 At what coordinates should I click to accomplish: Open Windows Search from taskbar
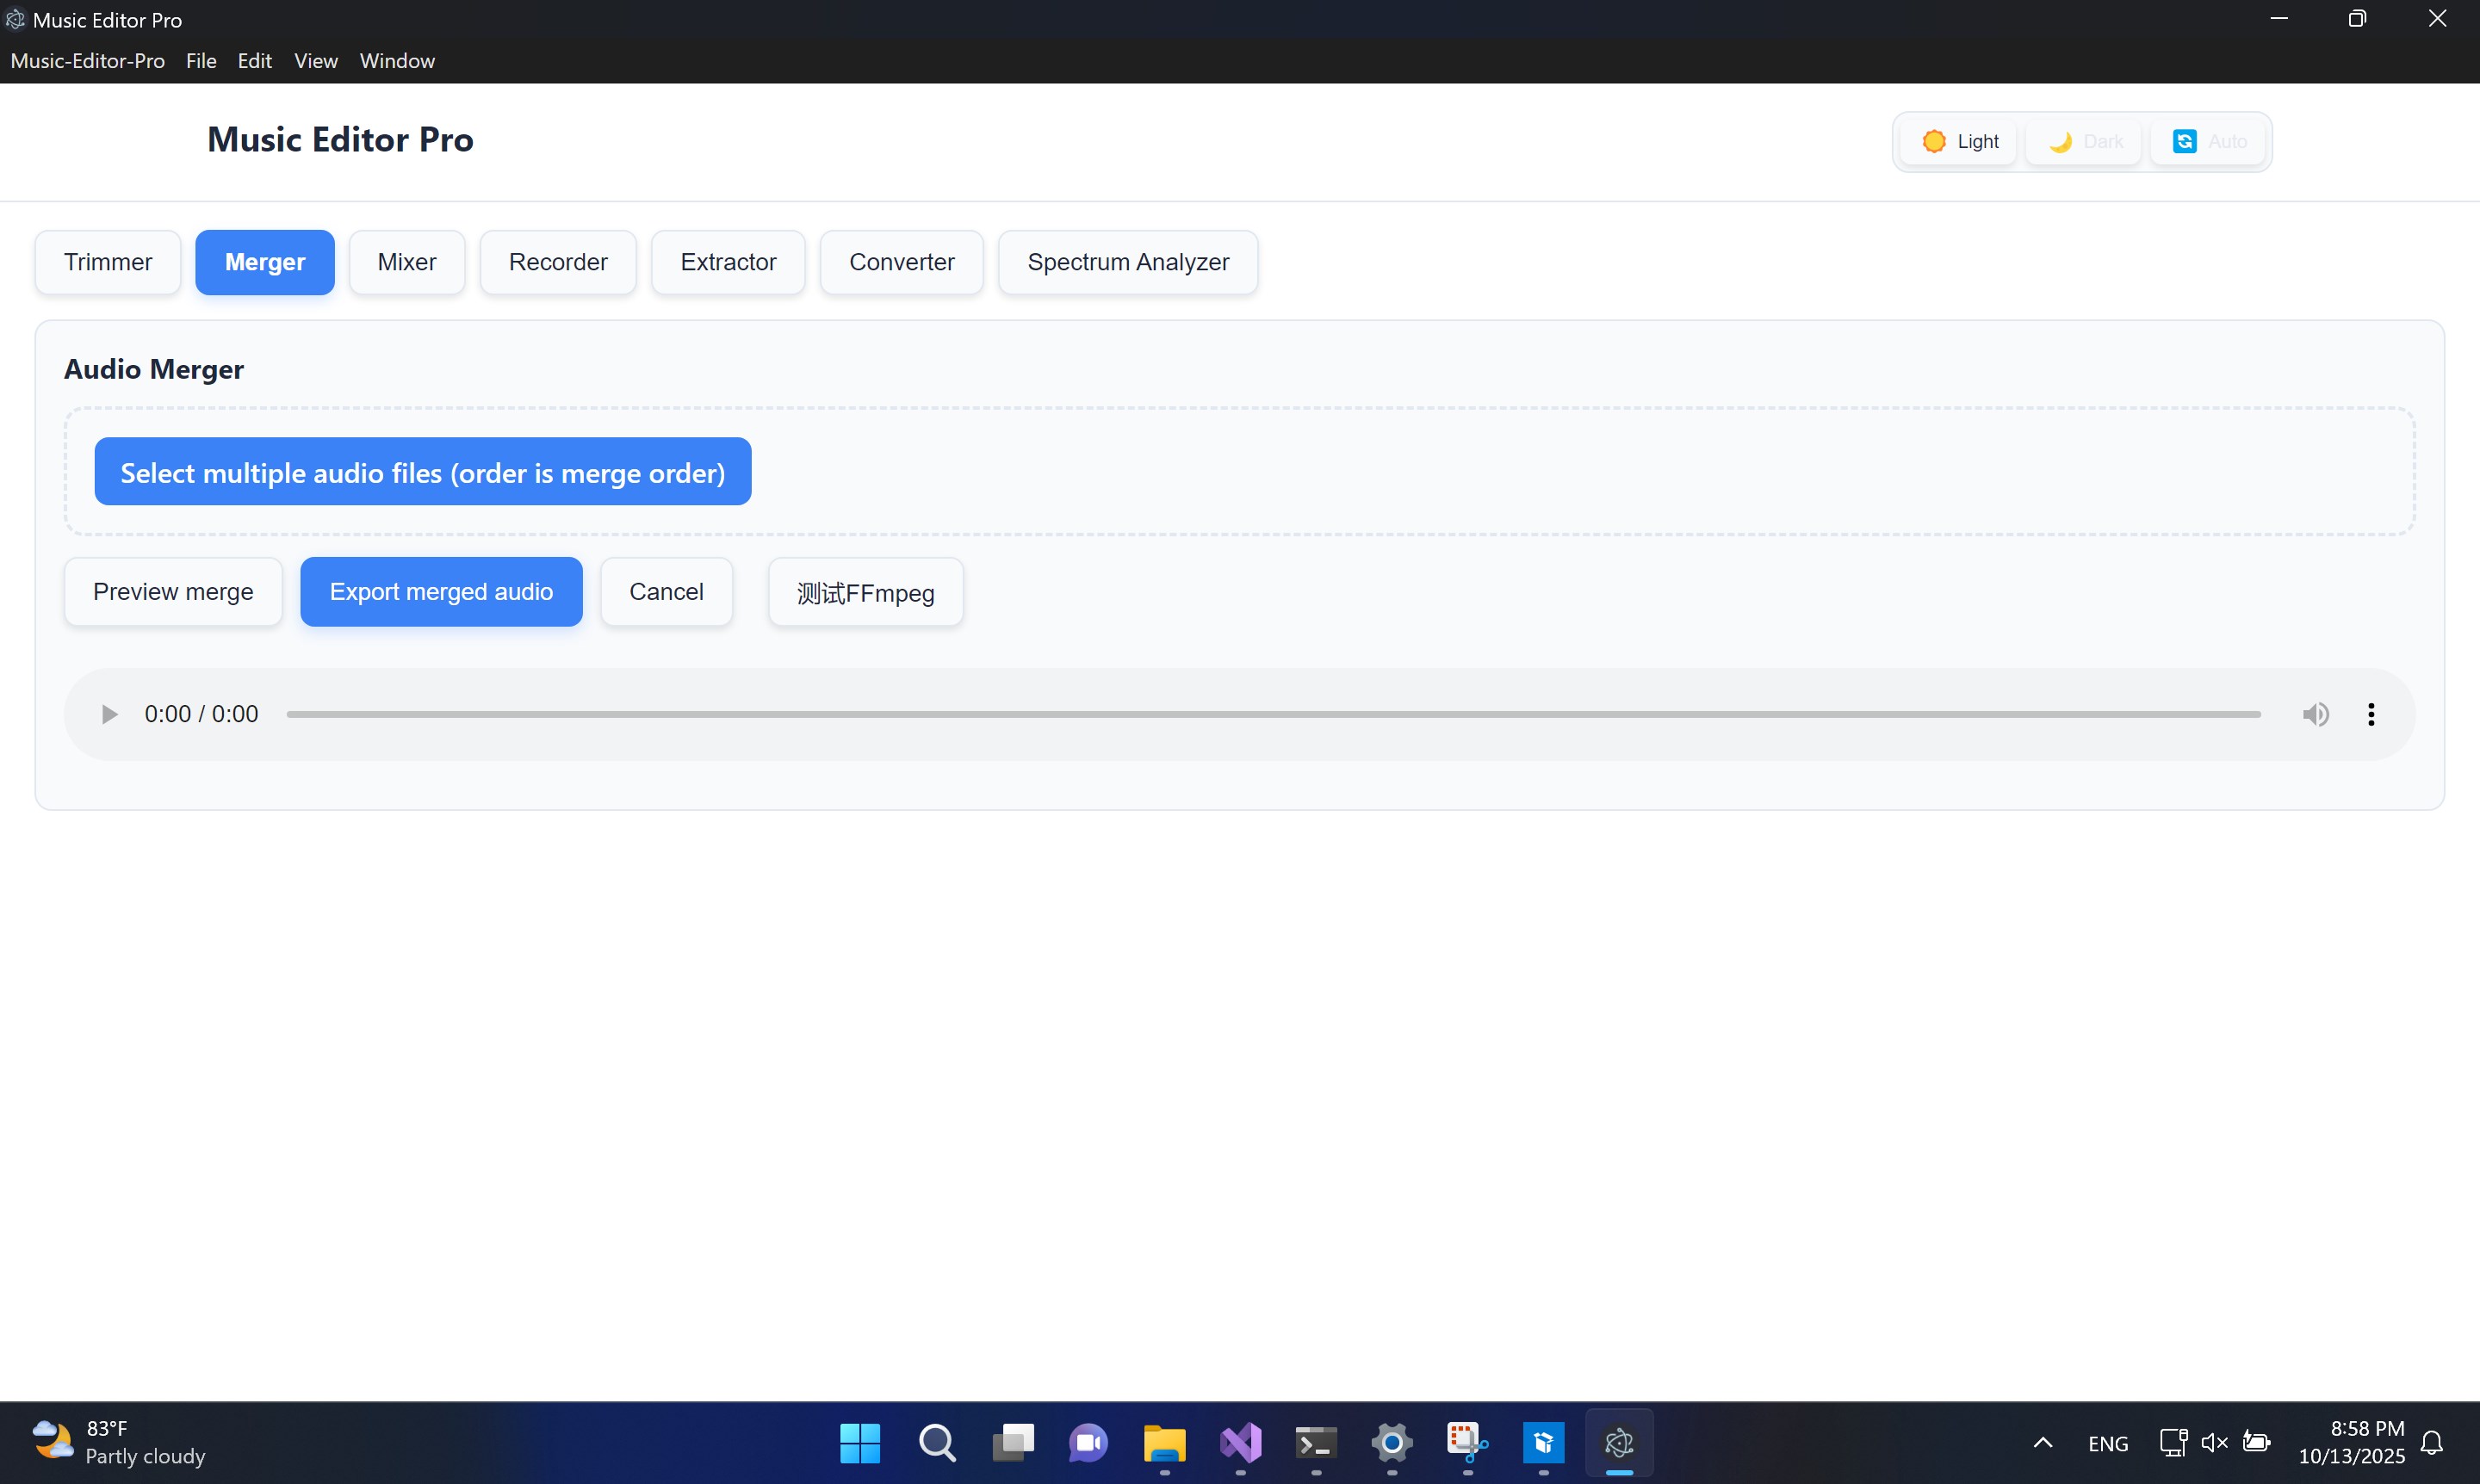[x=936, y=1443]
